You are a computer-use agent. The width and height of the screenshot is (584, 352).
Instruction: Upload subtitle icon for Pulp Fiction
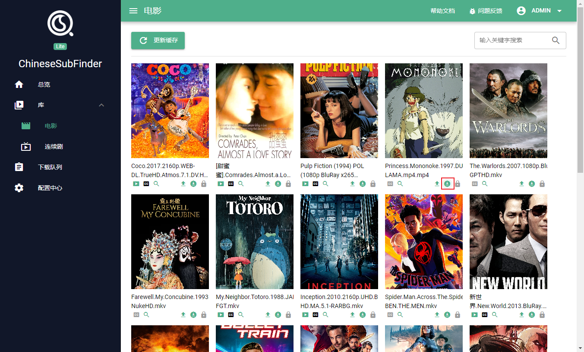click(352, 184)
